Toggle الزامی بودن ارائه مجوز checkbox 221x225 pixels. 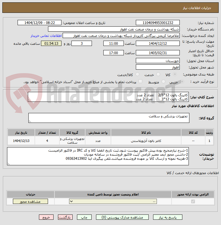pos(193,202)
